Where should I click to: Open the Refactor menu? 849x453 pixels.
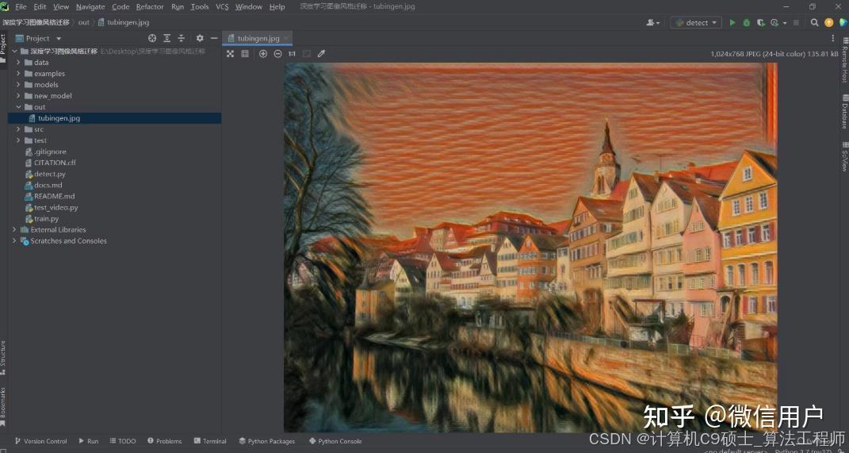point(150,7)
